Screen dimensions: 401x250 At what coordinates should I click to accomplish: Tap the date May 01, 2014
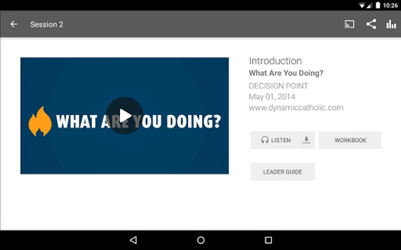coord(272,97)
